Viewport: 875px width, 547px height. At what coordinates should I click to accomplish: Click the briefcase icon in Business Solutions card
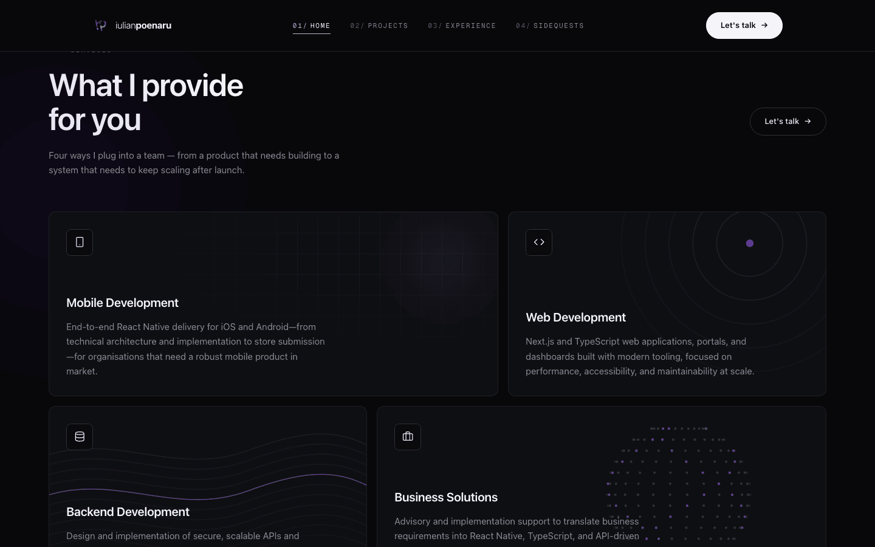coord(408,437)
